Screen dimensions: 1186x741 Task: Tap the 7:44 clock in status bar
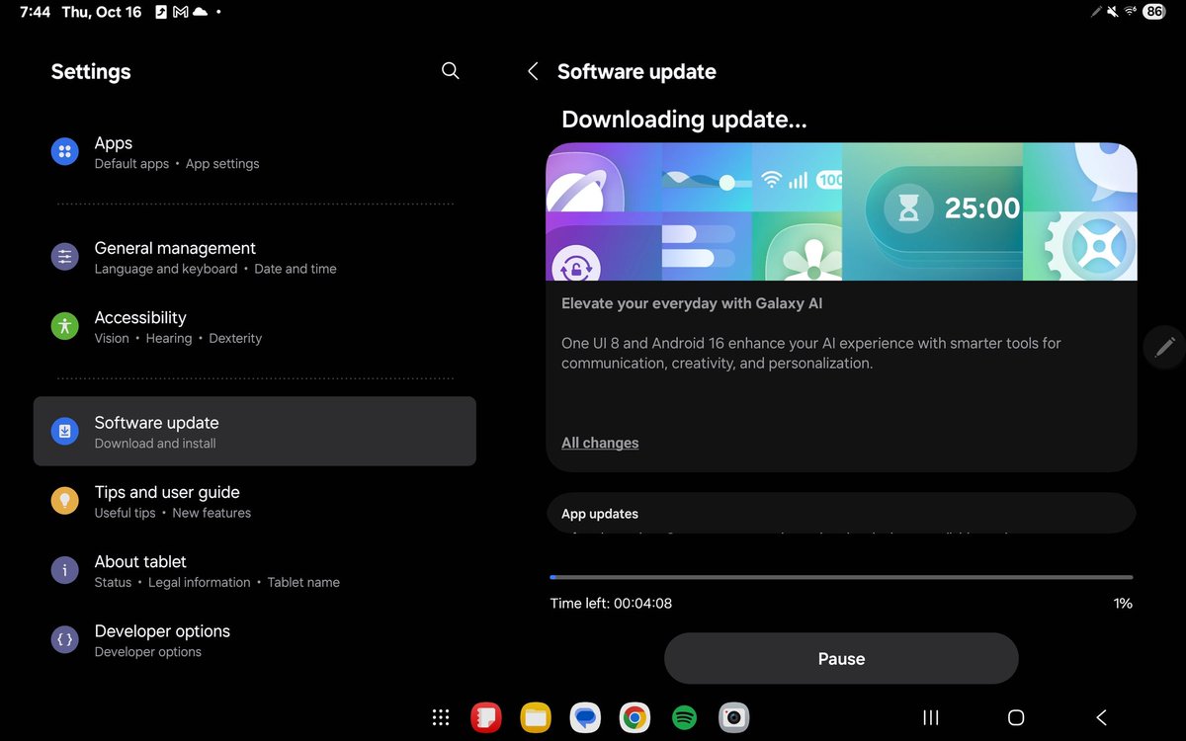pos(36,12)
